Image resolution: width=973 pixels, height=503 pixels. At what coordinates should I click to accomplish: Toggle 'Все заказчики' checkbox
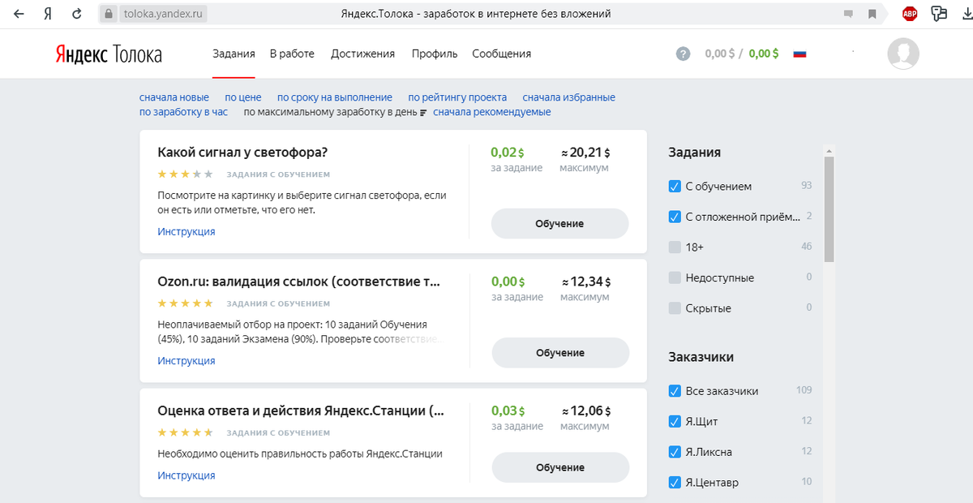(x=675, y=391)
